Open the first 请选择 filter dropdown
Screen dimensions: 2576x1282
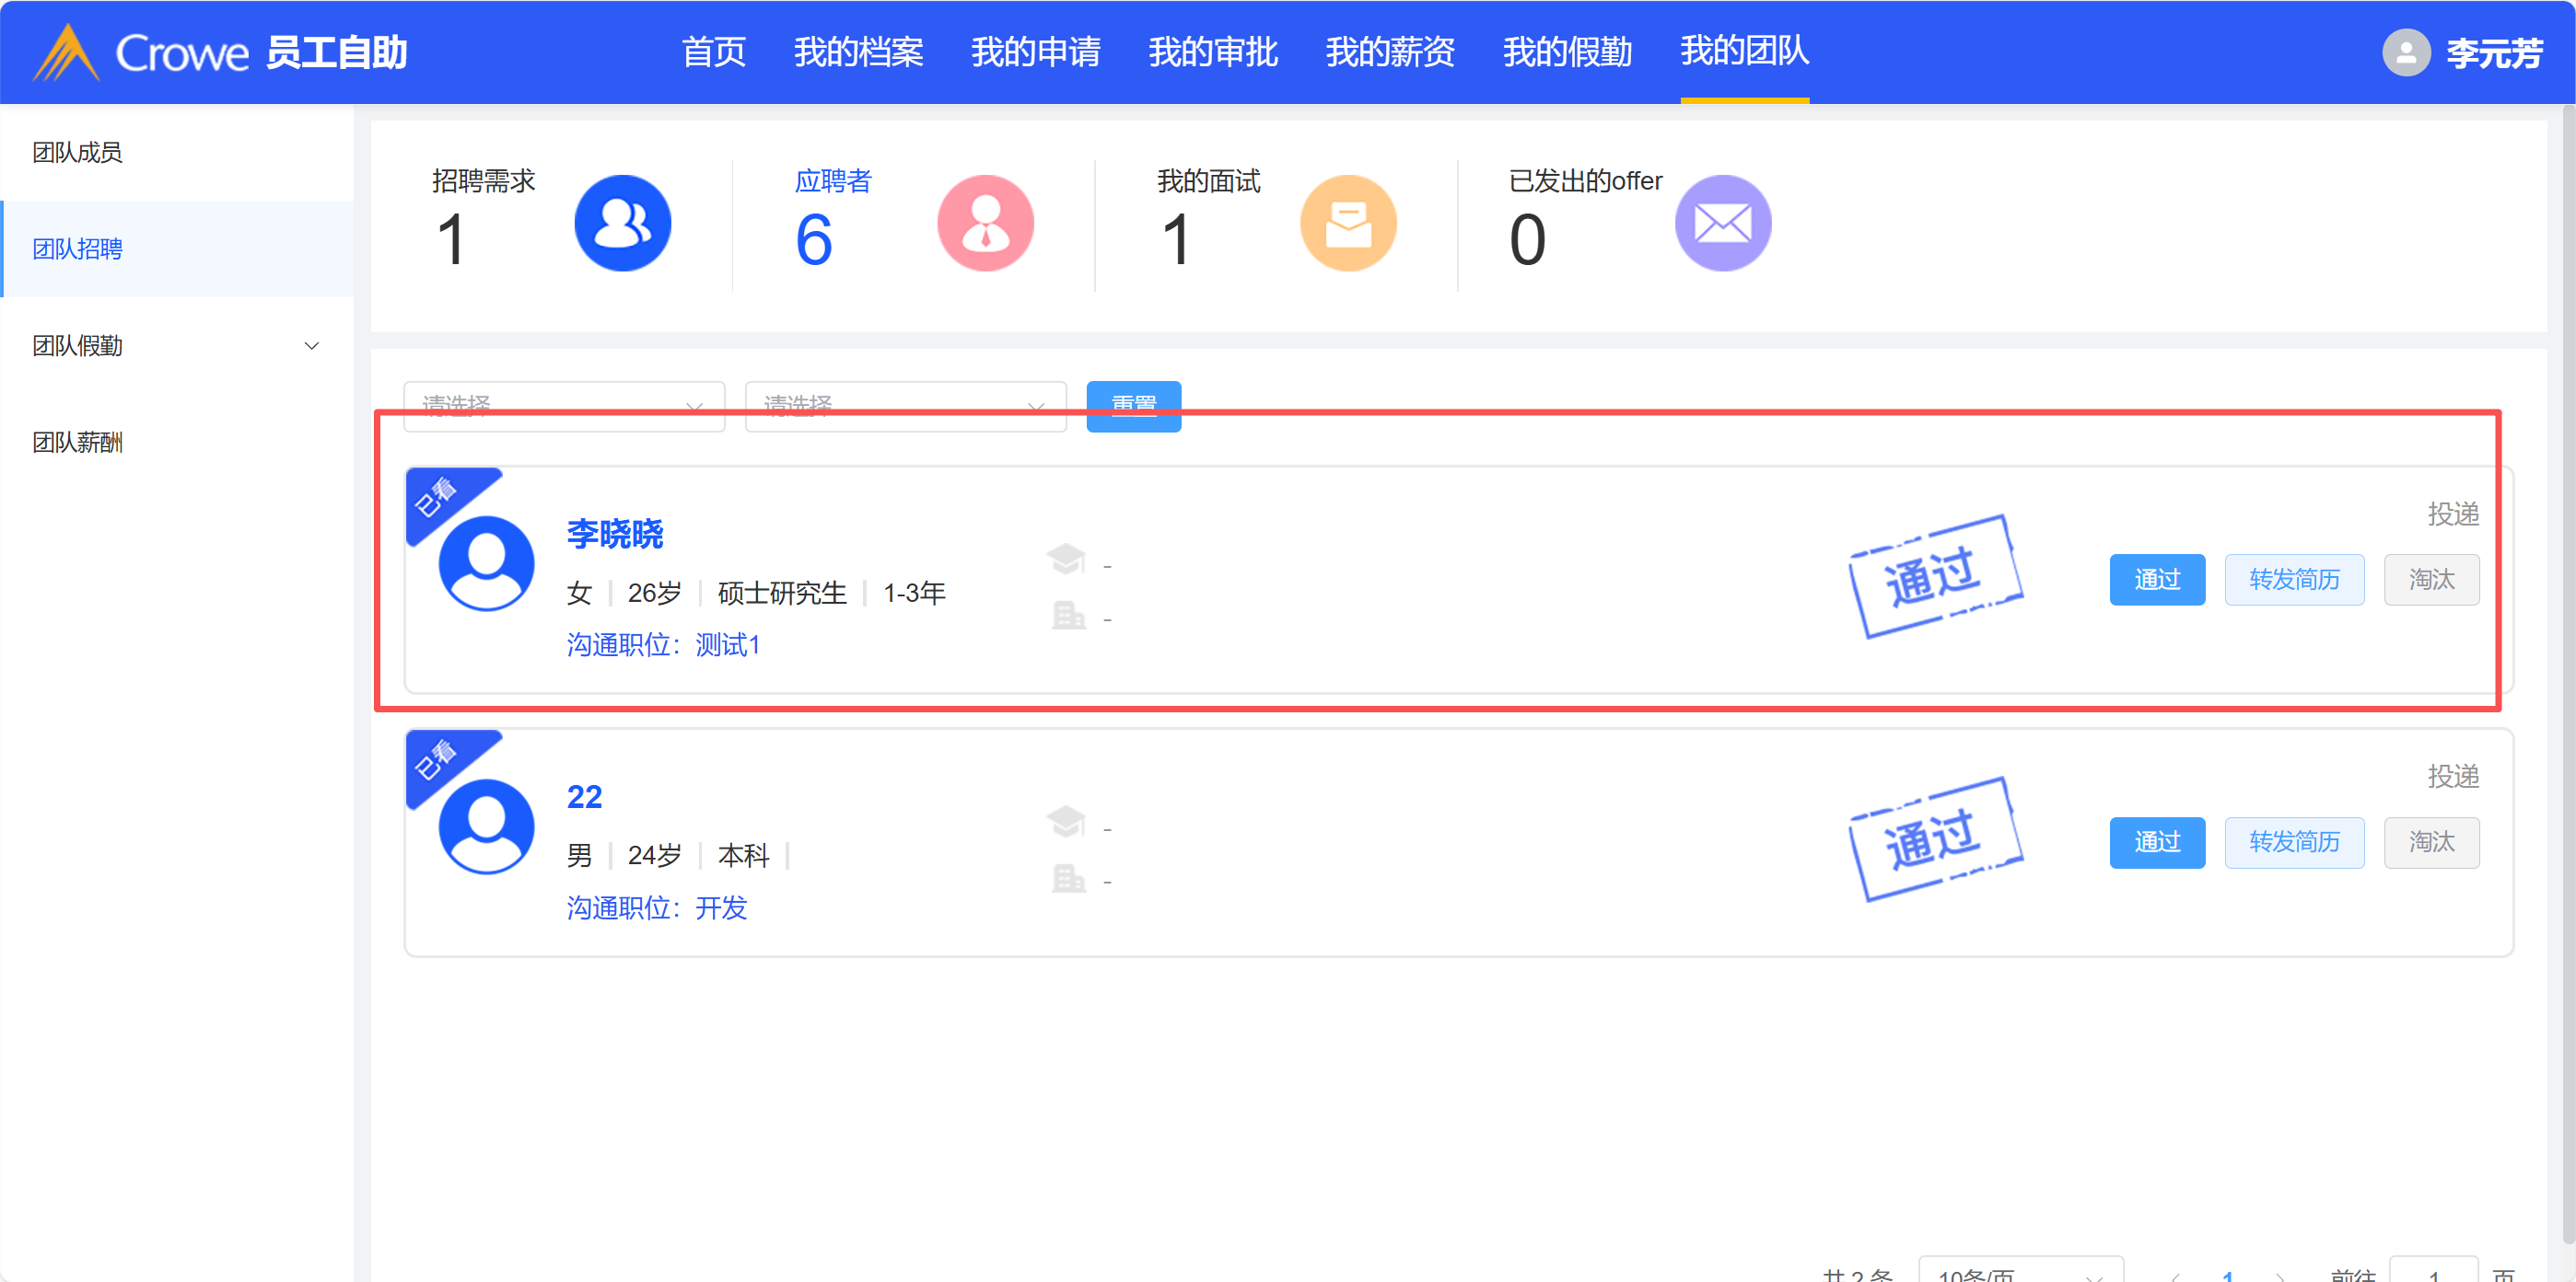[563, 407]
